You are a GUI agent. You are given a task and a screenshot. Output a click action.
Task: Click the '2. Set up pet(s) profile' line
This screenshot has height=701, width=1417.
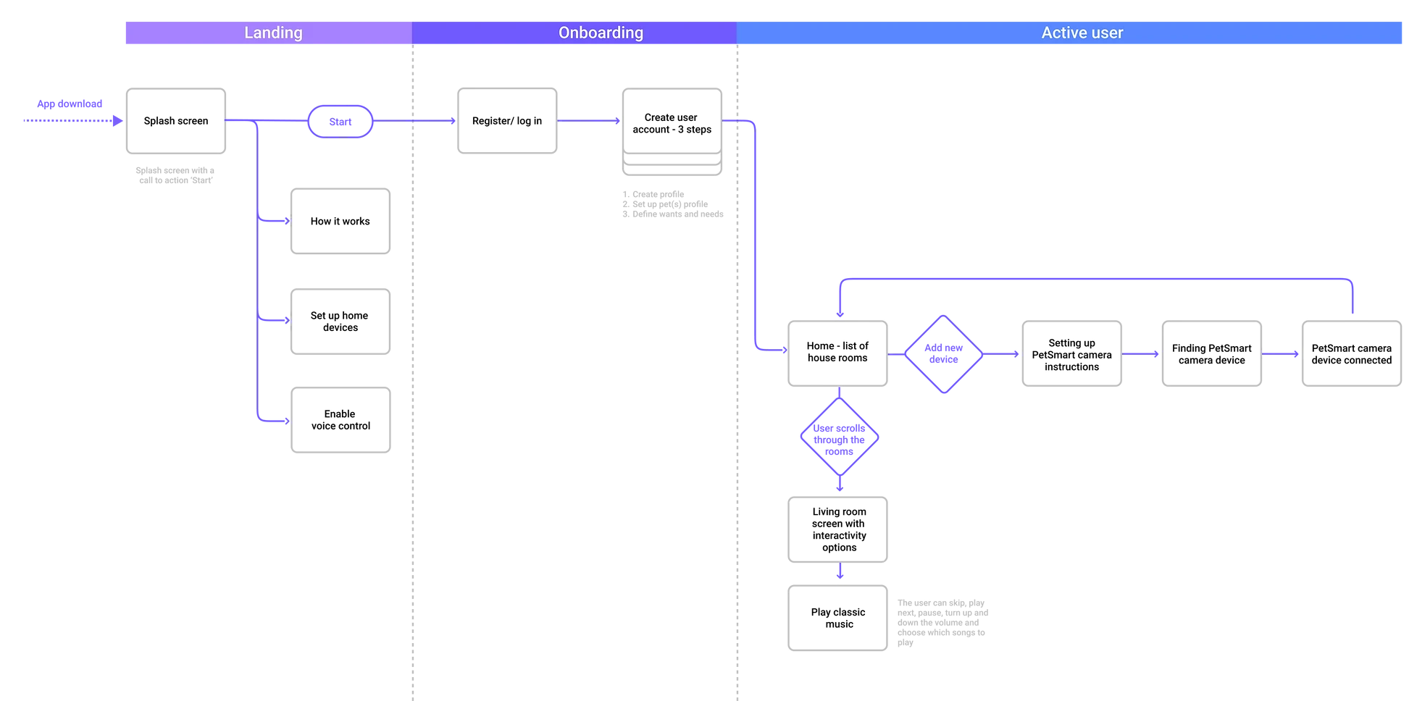(665, 204)
